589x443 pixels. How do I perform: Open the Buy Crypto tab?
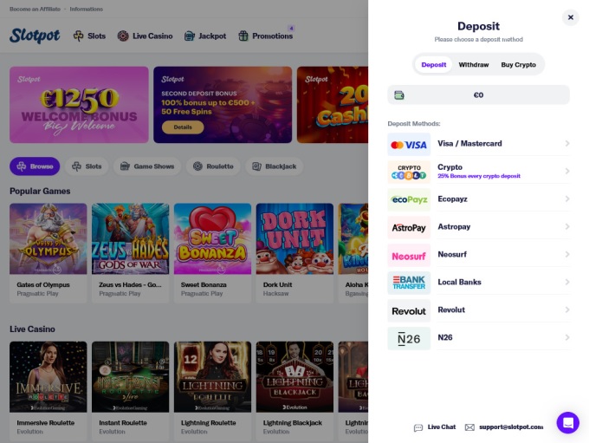point(518,65)
